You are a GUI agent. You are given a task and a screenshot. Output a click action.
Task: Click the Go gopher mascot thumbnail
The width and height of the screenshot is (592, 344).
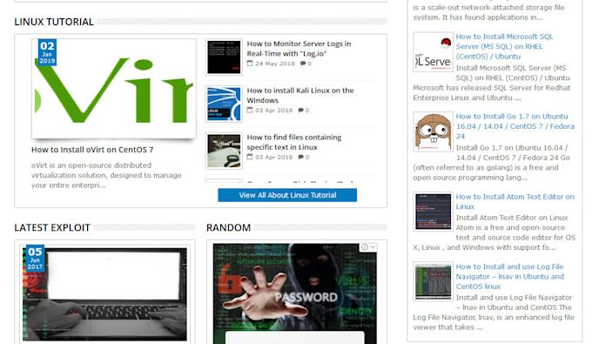[x=433, y=132]
